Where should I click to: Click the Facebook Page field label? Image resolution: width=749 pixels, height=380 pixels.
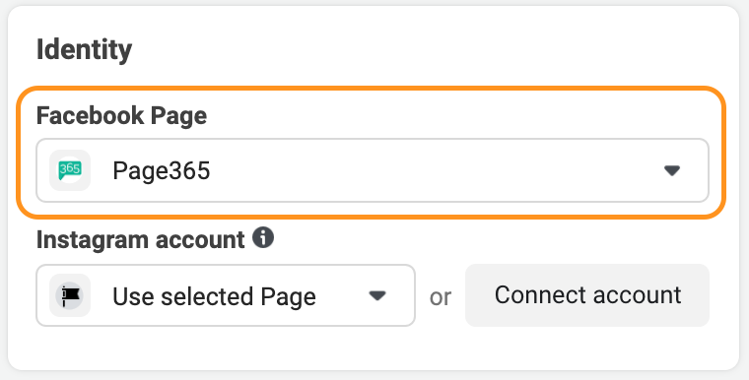121,116
